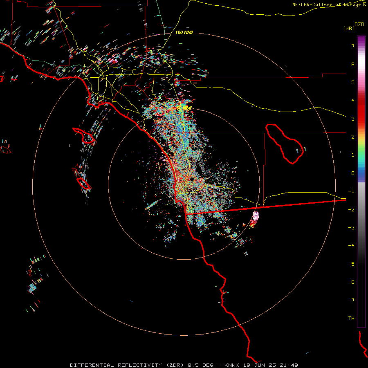The image size is (368, 368).
Task: Click the scale value -3 label
Action: tap(351, 227)
